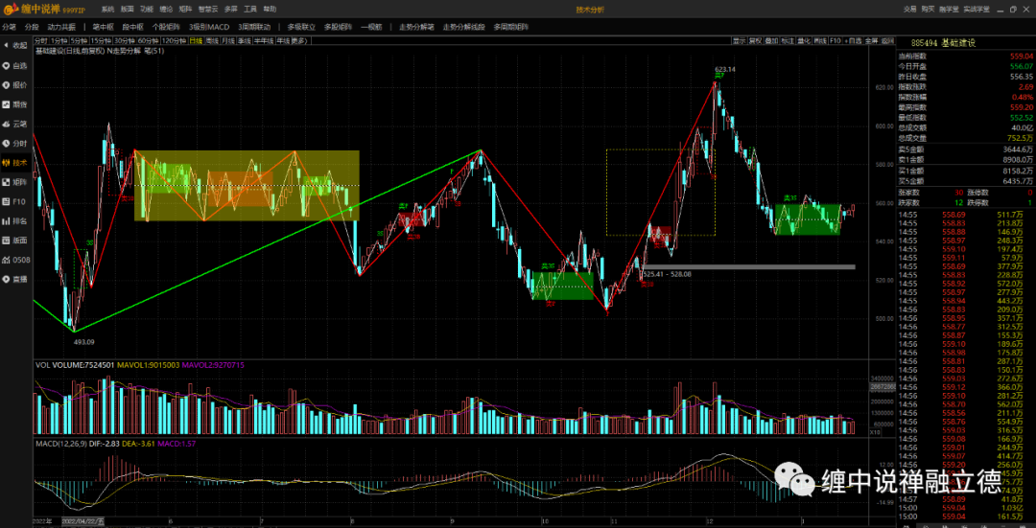
Task: Select the 日线 daily period tab
Action: click(x=196, y=41)
